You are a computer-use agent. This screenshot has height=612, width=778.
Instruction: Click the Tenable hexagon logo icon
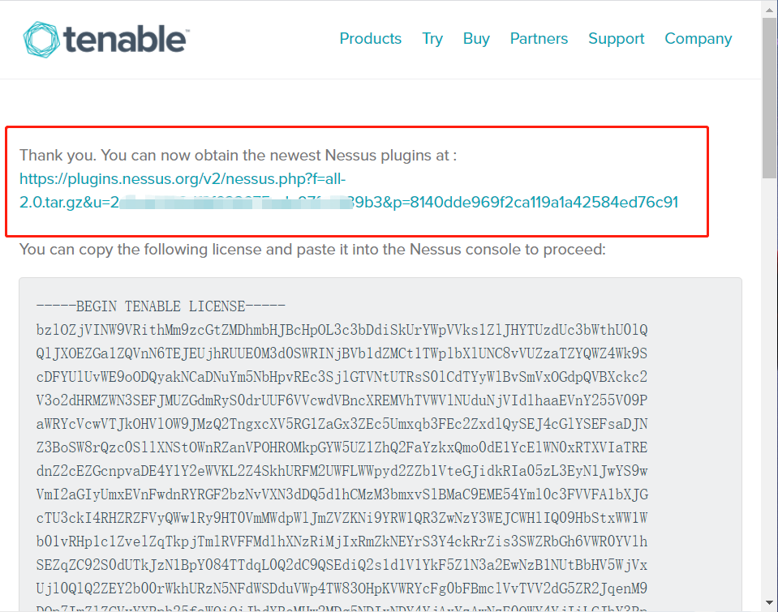coord(41,39)
